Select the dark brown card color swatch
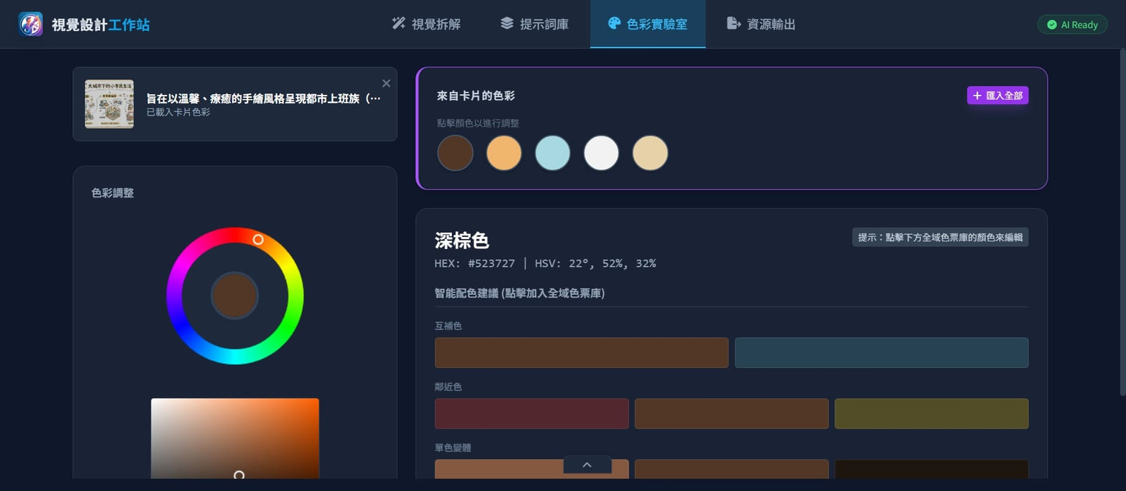The image size is (1126, 491). [x=455, y=153]
